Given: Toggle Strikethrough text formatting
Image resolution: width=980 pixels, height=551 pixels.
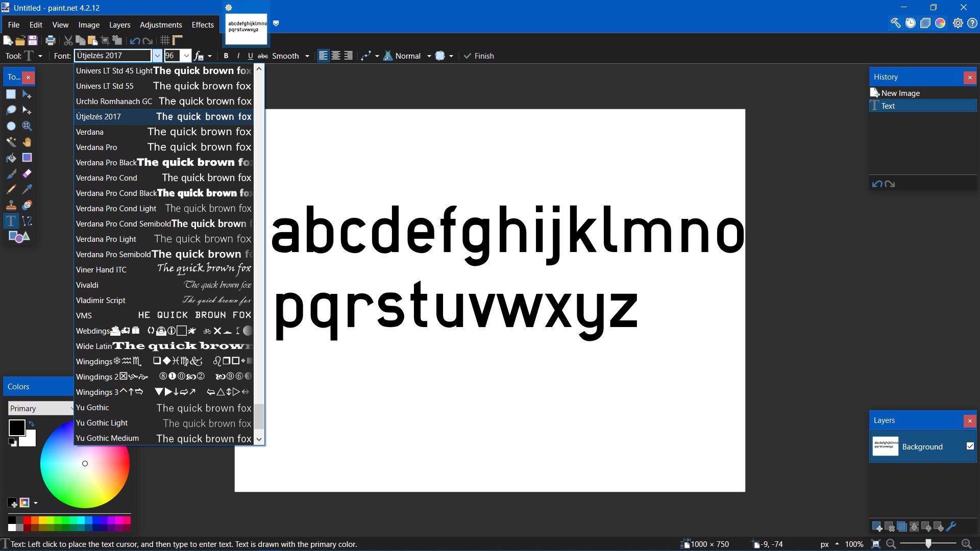Looking at the screenshot, I should 263,56.
